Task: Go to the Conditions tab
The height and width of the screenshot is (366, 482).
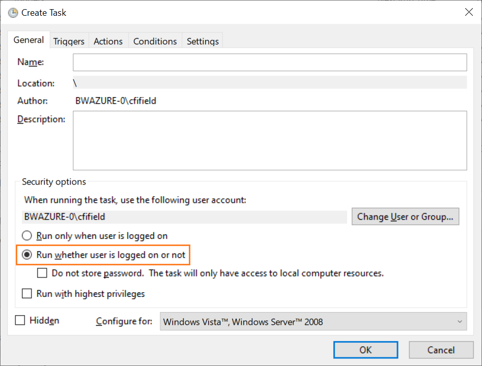Action: (x=155, y=41)
